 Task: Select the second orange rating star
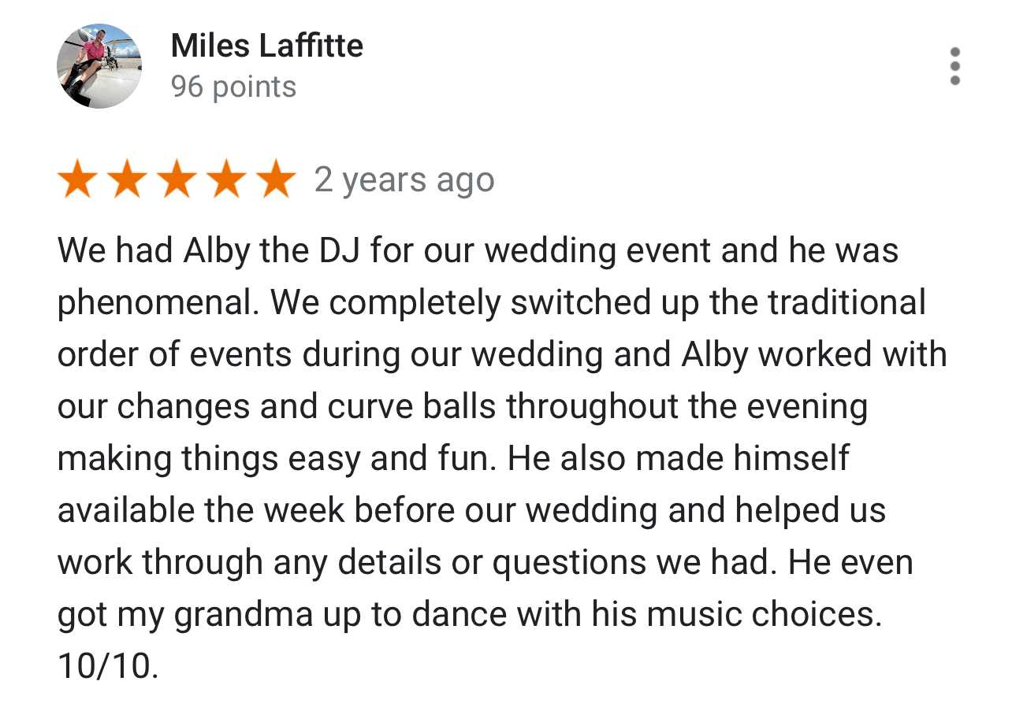[127, 180]
